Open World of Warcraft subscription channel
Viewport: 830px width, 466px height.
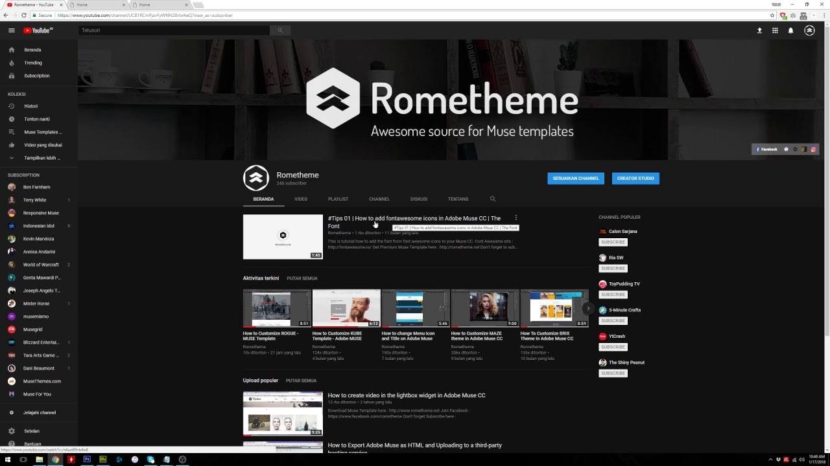point(39,265)
